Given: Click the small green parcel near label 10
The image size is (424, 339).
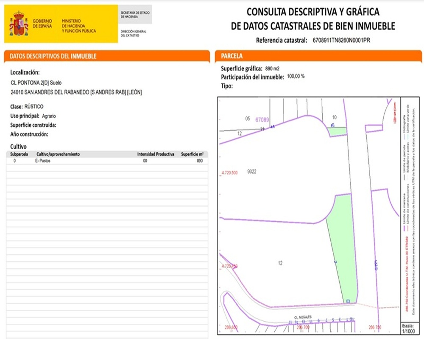Looking at the screenshot, I should [338, 131].
